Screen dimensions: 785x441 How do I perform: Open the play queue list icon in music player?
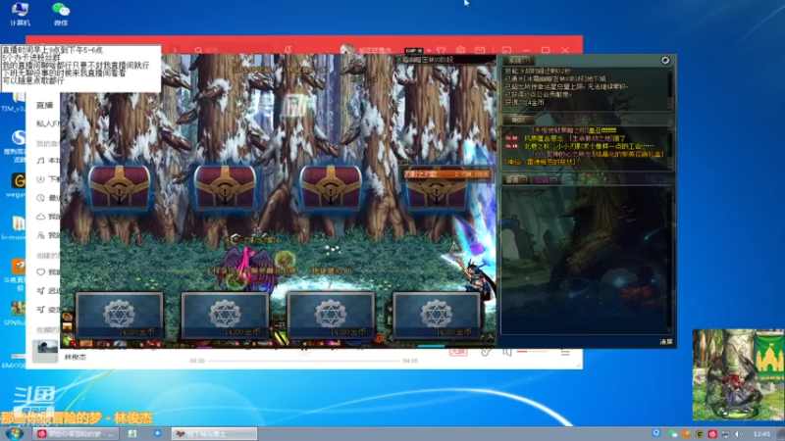coord(565,352)
